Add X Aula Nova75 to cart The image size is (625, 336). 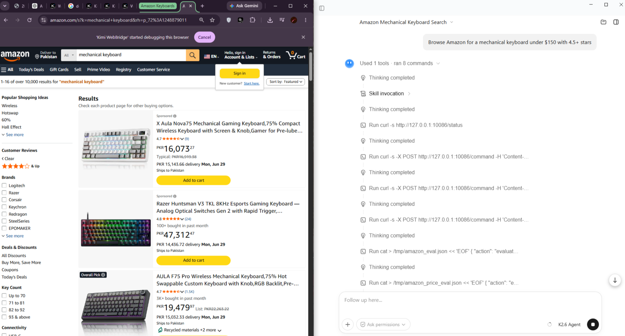click(193, 180)
